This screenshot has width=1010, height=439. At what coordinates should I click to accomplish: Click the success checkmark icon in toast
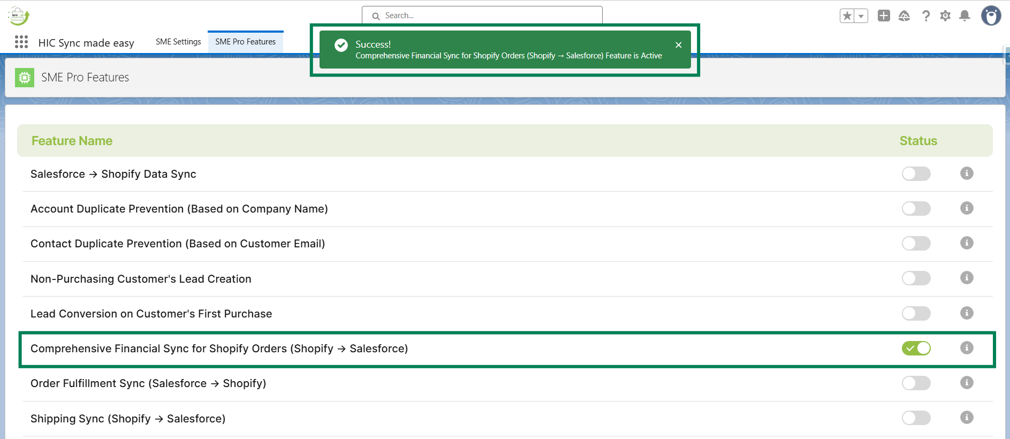tap(341, 46)
